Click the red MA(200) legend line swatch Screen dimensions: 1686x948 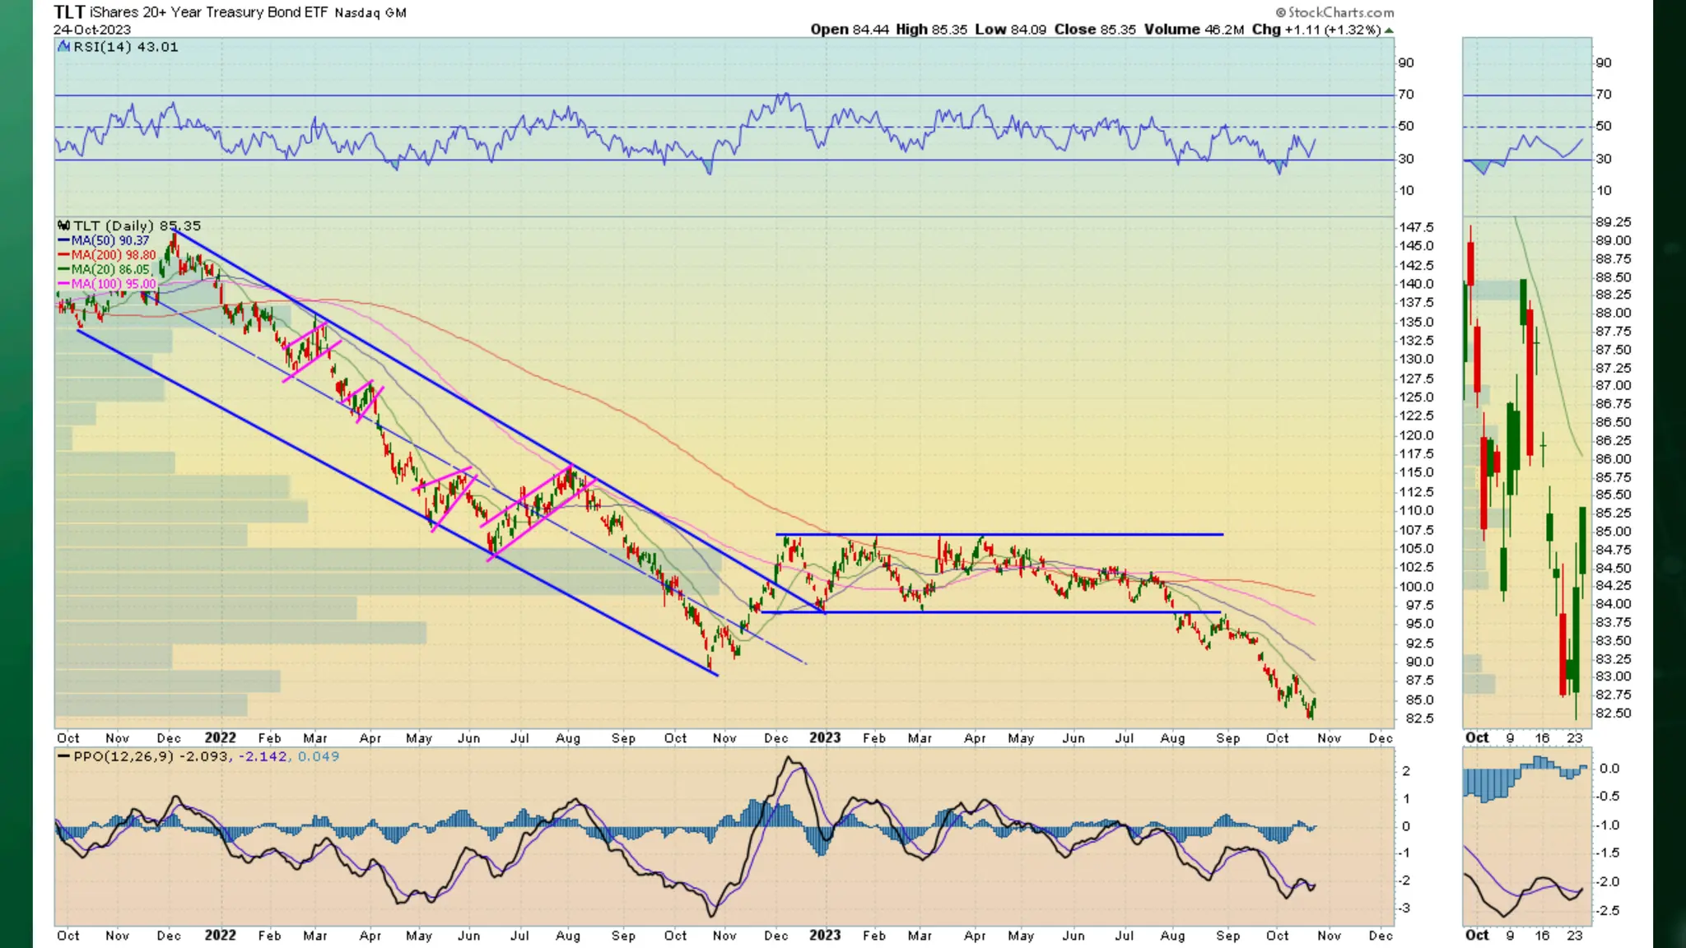coord(63,255)
